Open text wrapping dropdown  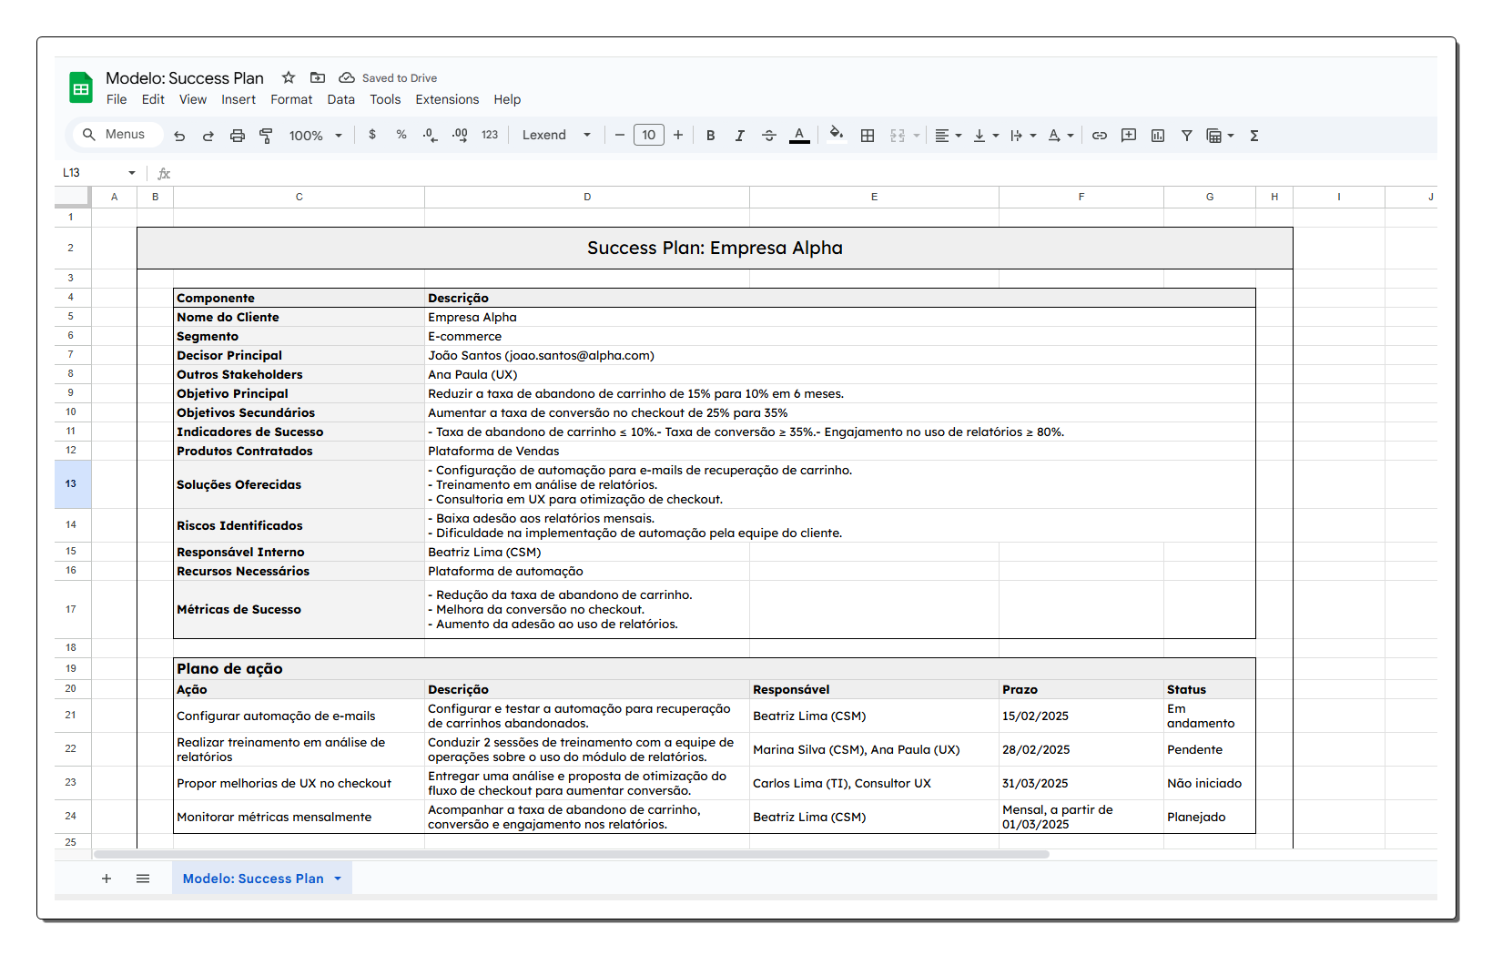click(x=1023, y=136)
